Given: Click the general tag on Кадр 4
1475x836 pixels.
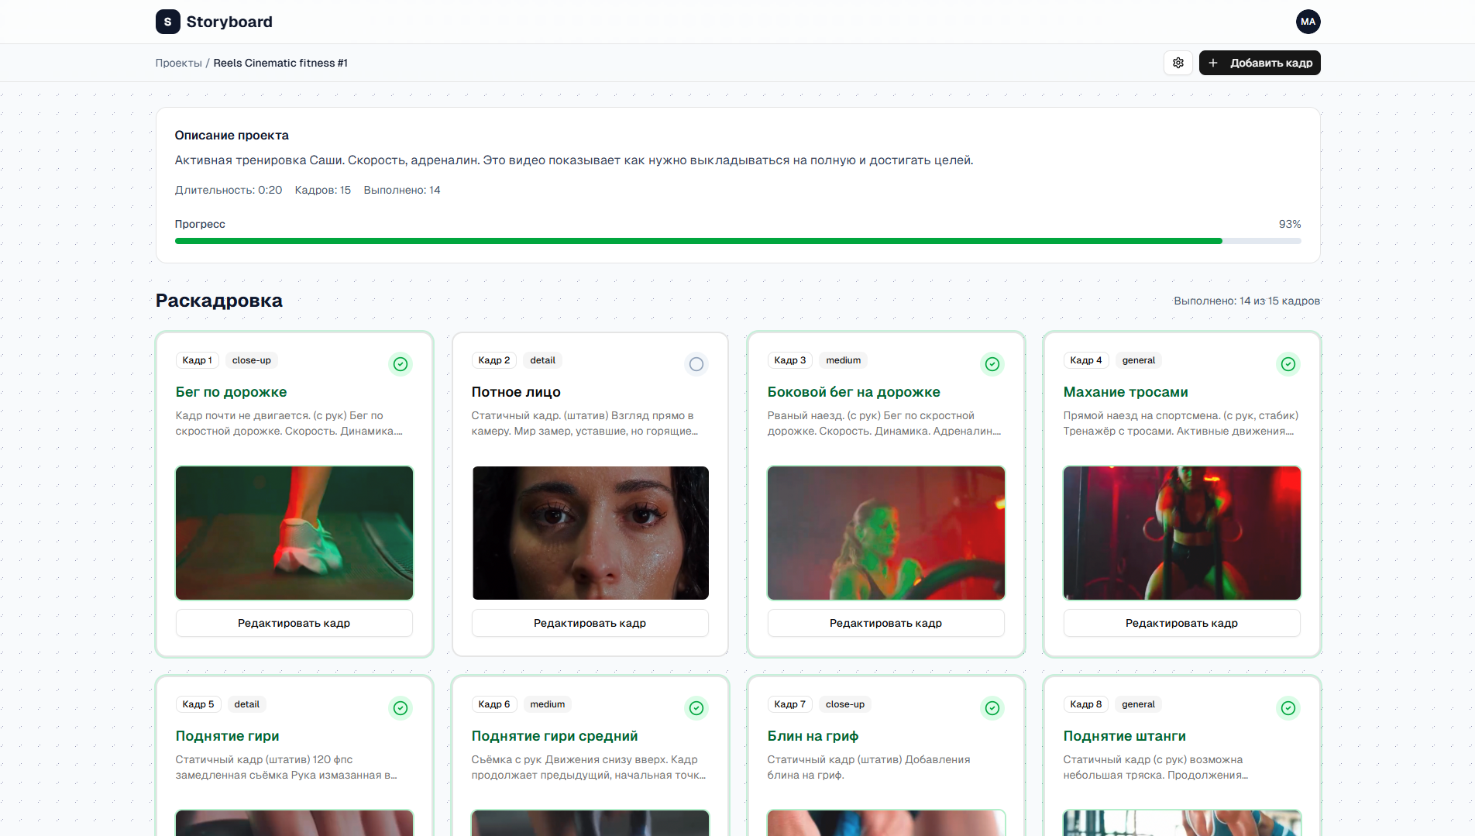Looking at the screenshot, I should (1139, 360).
